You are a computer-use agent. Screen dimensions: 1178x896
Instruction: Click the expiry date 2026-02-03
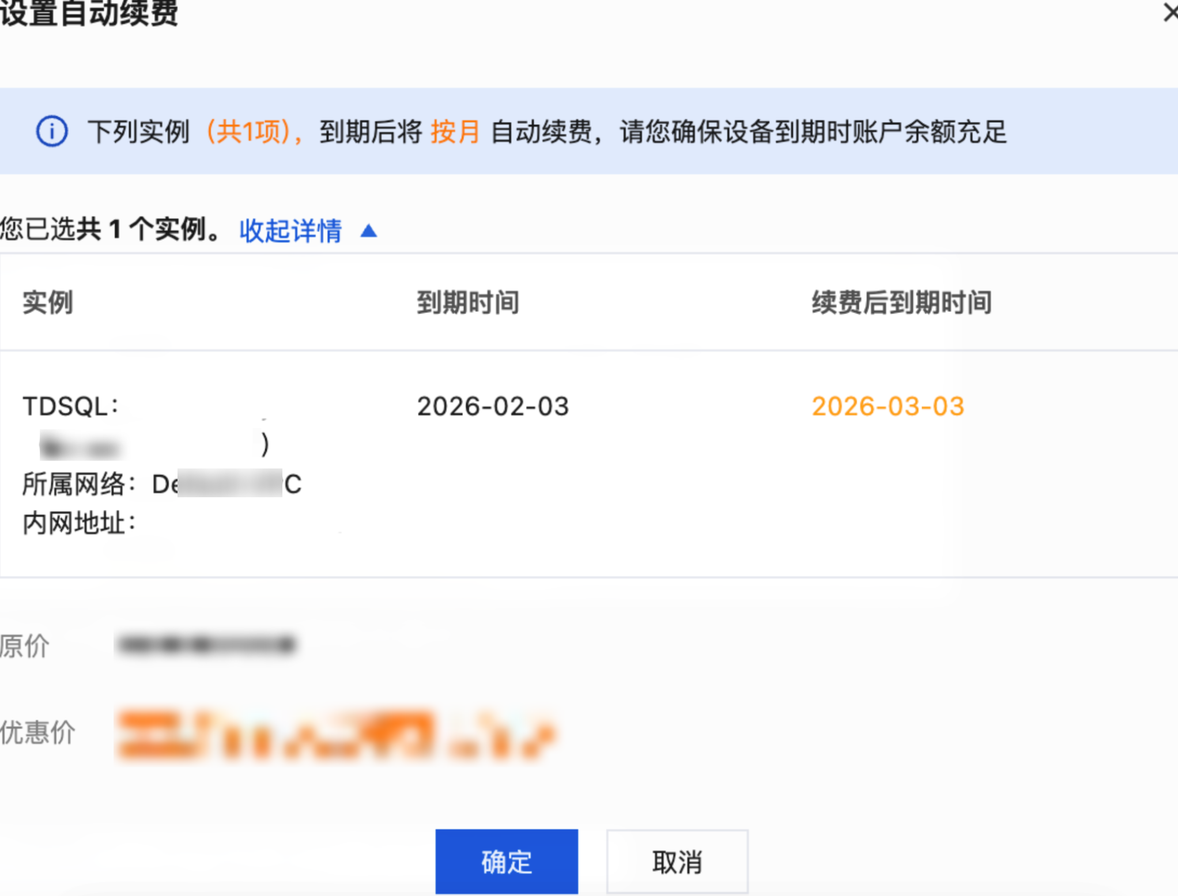[493, 406]
